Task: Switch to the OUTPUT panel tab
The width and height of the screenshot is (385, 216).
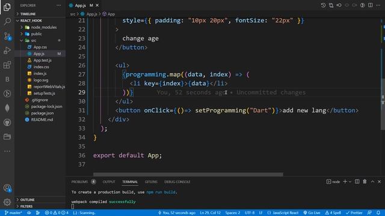Action: [x=109, y=182]
